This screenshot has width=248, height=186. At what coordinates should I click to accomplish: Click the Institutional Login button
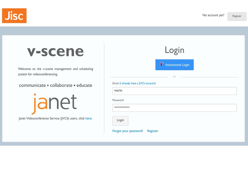[x=174, y=65]
